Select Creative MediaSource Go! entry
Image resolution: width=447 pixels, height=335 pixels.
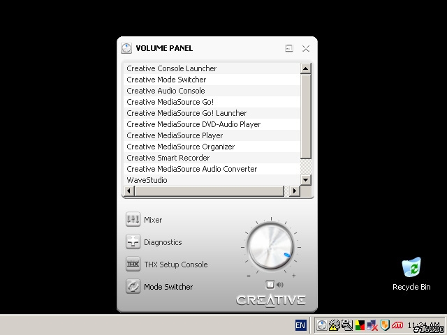tap(212, 102)
